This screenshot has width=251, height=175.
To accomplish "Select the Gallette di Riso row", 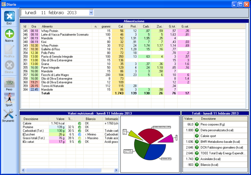I will pos(106,49).
